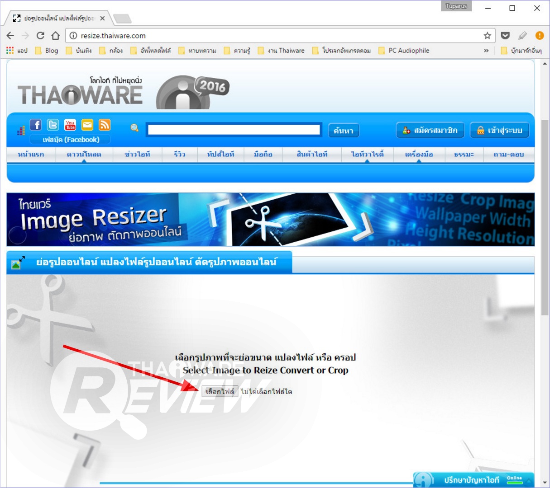
Task: Open the RSS feed icon
Action: coord(105,125)
